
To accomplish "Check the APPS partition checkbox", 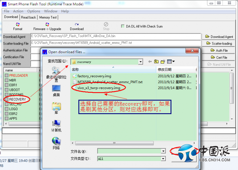I will [x=7, y=119].
